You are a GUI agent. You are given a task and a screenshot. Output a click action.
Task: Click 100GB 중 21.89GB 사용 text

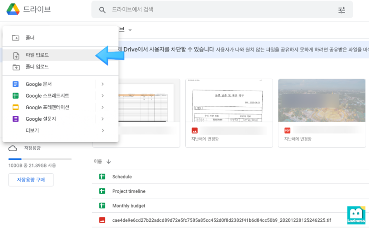click(x=32, y=166)
